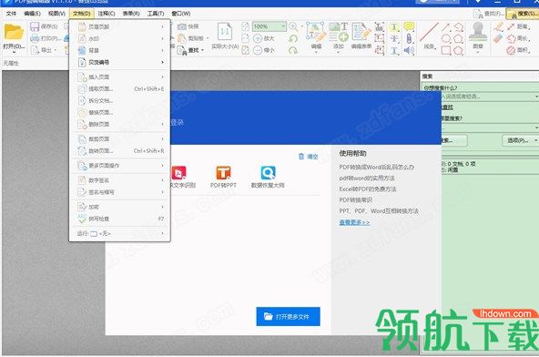Open the 选项(P) options dropdown
The height and width of the screenshot is (357, 539).
click(x=521, y=140)
